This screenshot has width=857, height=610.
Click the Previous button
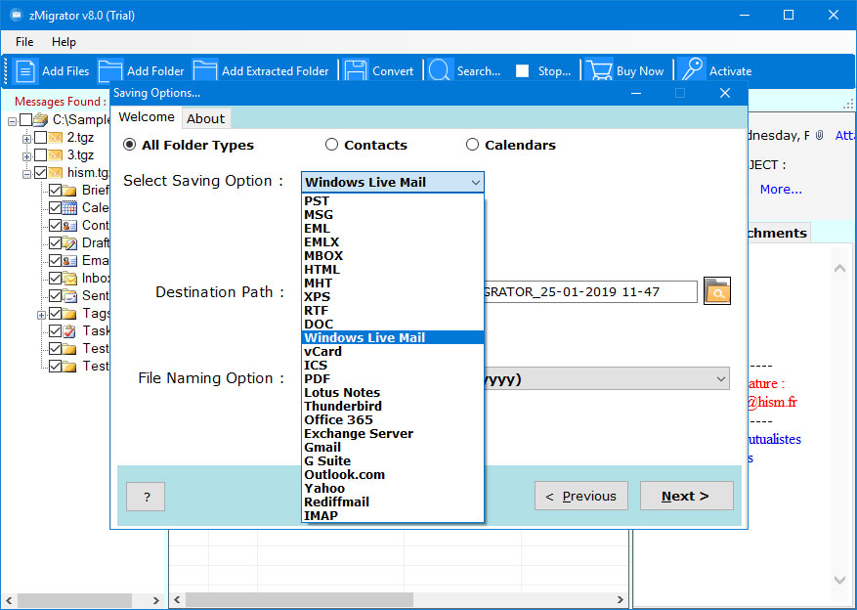[x=581, y=496]
